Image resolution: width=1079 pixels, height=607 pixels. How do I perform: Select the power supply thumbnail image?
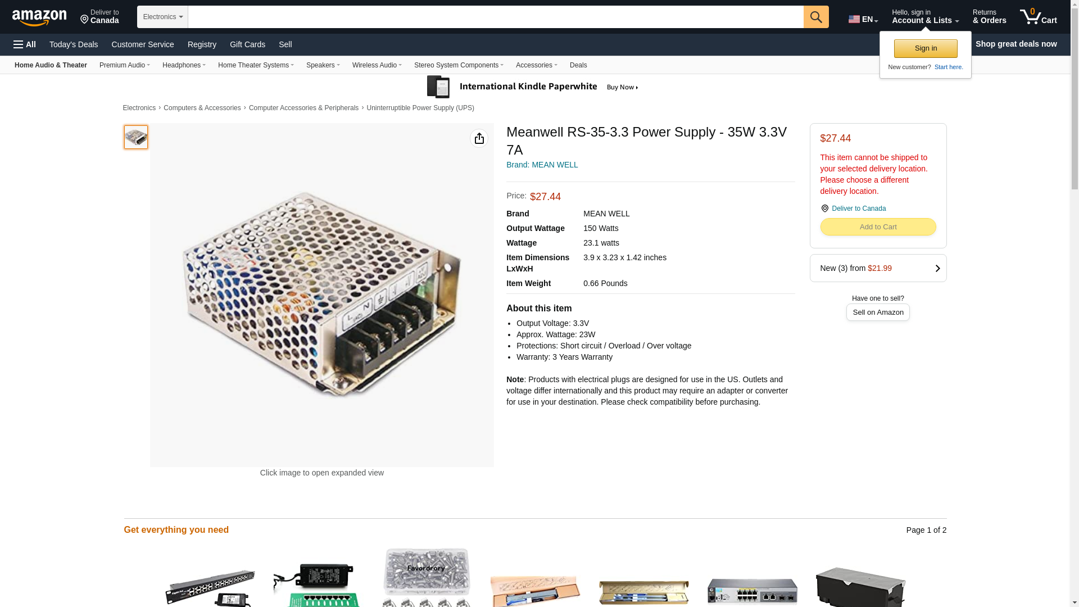(x=136, y=137)
